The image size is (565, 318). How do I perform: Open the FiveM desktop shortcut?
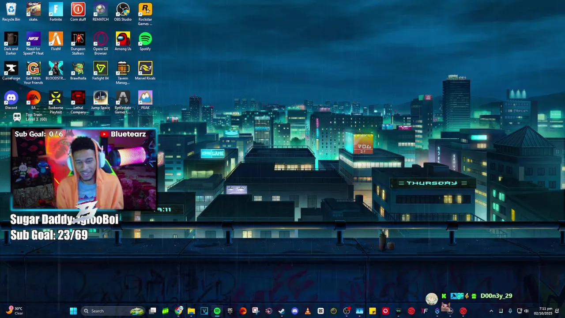[56, 42]
